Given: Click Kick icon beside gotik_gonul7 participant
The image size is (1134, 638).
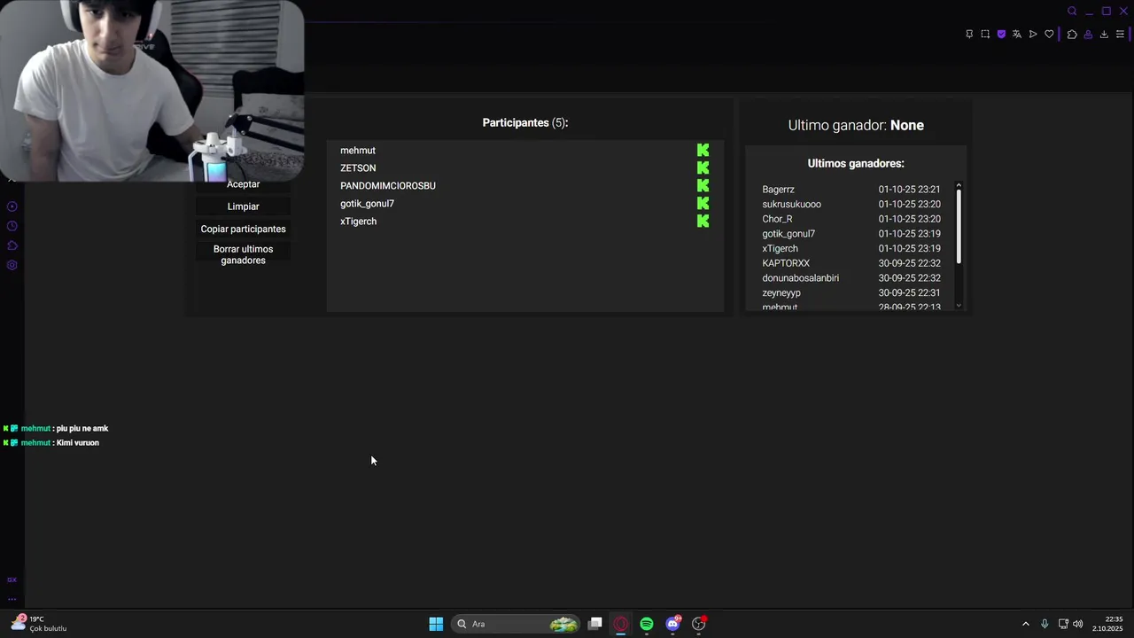Looking at the screenshot, I should click(x=703, y=203).
